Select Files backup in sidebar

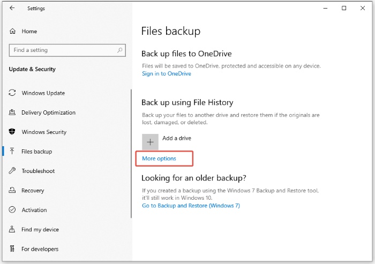(36, 152)
